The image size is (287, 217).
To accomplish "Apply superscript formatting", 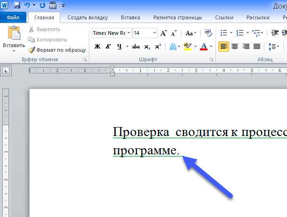I will [158, 47].
